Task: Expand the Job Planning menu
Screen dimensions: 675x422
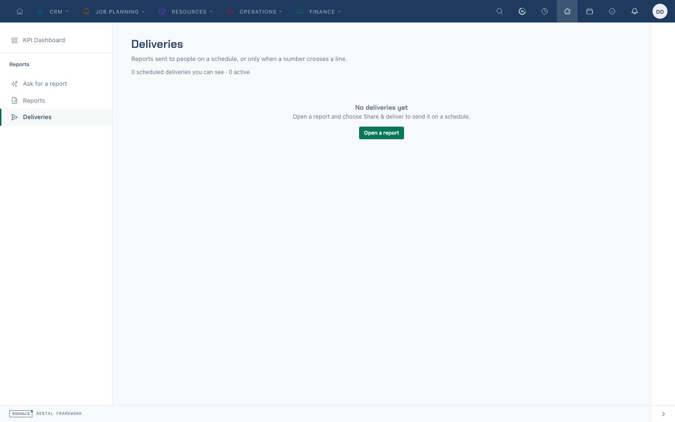Action: pos(114,11)
